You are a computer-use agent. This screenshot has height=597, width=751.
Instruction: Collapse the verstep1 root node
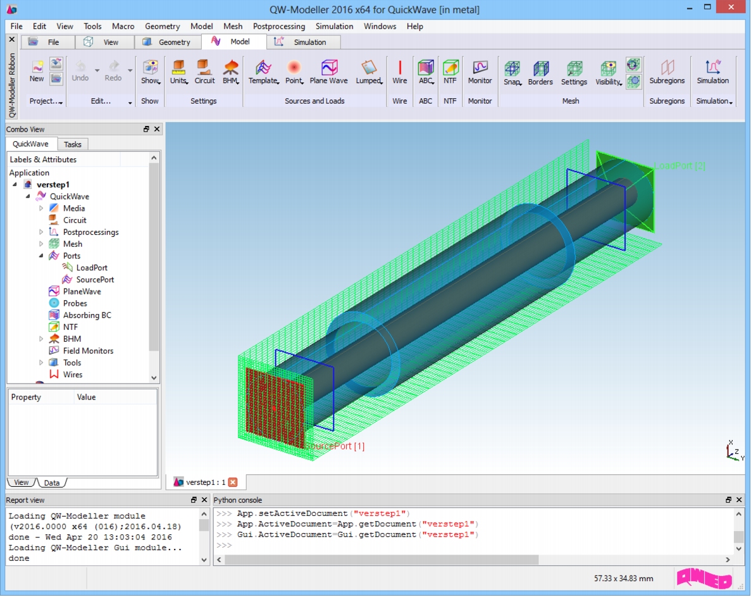coord(15,184)
